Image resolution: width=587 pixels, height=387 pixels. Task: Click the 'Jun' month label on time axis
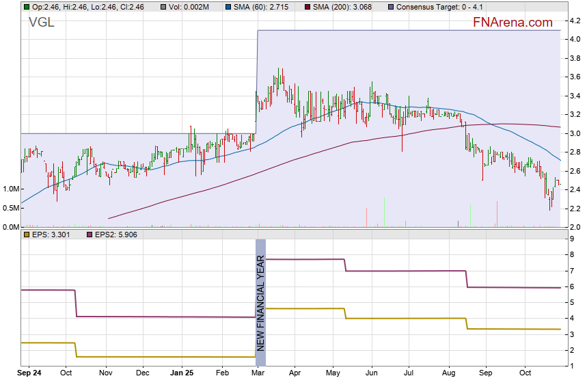tap(372, 374)
